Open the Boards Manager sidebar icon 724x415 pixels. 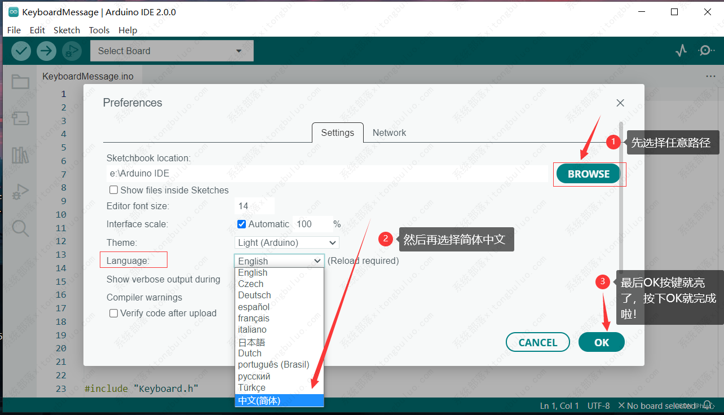20,118
